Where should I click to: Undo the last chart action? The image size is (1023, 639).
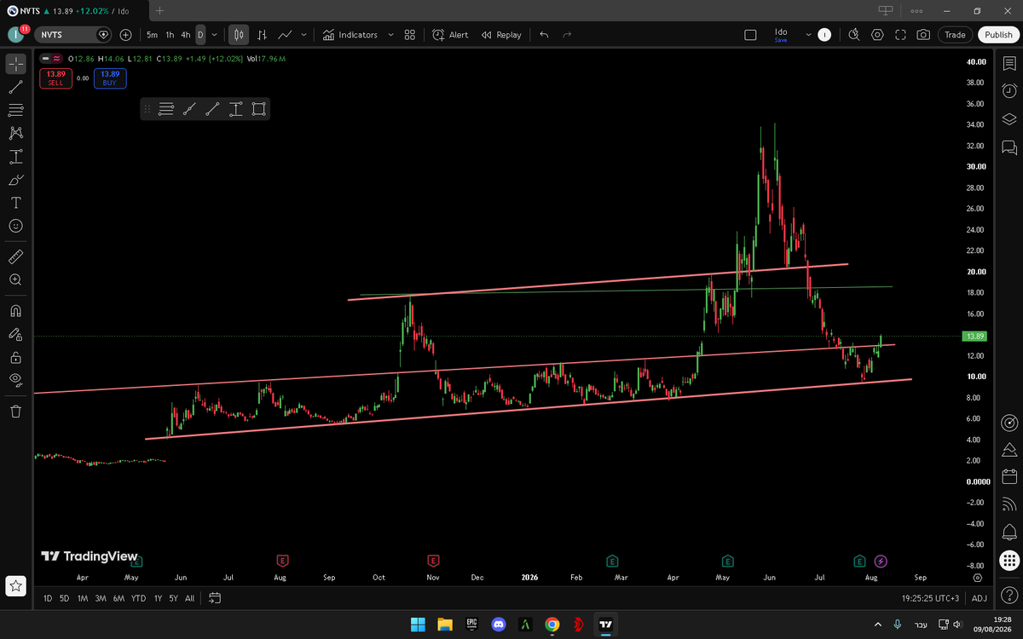coord(544,35)
